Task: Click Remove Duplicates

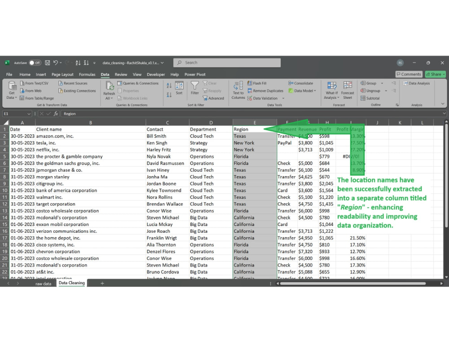Action: coord(265,91)
